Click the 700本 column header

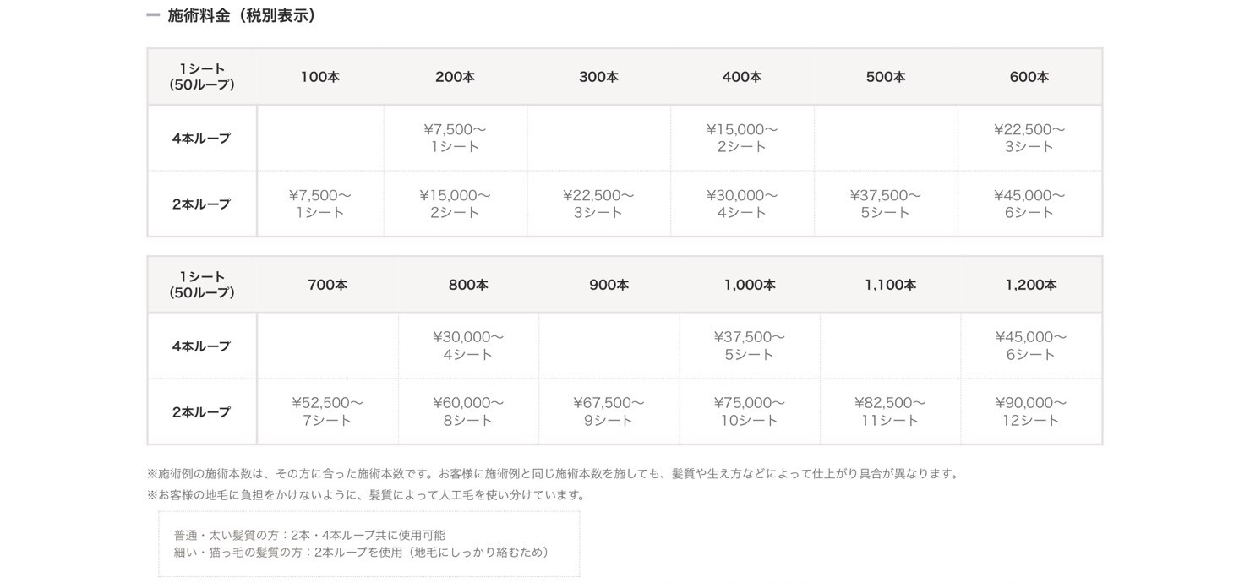(x=327, y=285)
